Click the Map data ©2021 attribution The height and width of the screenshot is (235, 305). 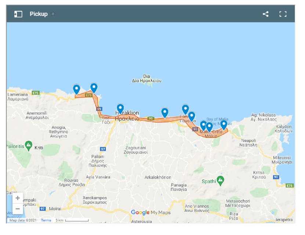[23, 220]
